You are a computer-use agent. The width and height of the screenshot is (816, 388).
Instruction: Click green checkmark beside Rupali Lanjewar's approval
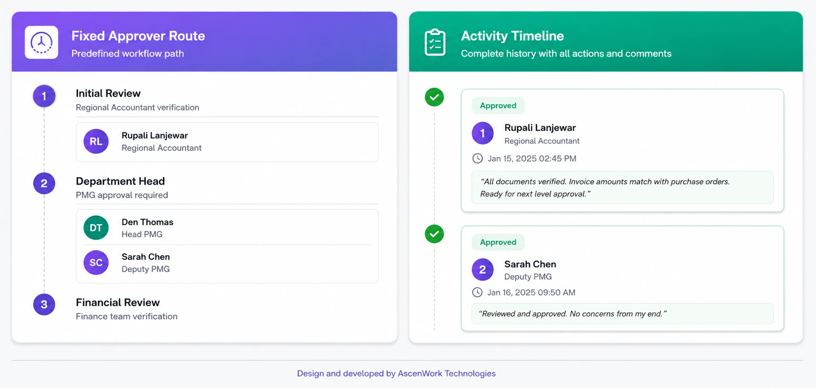(x=434, y=97)
